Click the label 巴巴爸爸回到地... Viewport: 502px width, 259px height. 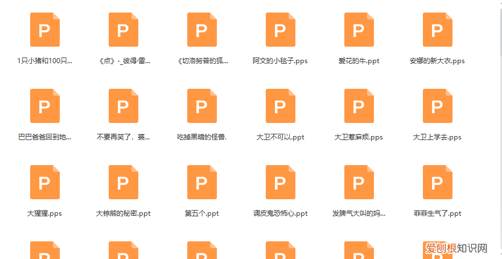(45, 137)
